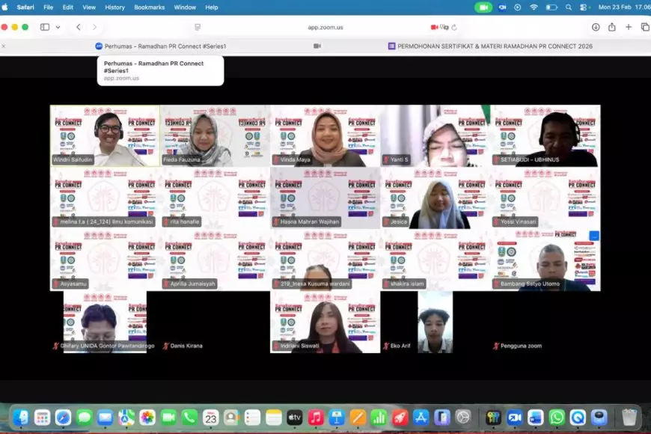
Task: Reload the app.zoom.us page
Action: [454, 27]
